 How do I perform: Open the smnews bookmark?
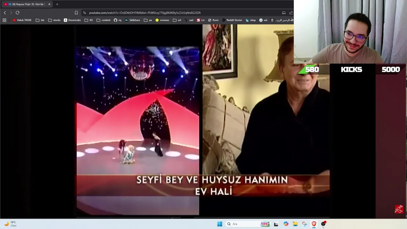pos(162,20)
